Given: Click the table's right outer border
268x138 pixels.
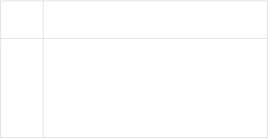Looking at the screenshot, I should [x=267, y=69].
